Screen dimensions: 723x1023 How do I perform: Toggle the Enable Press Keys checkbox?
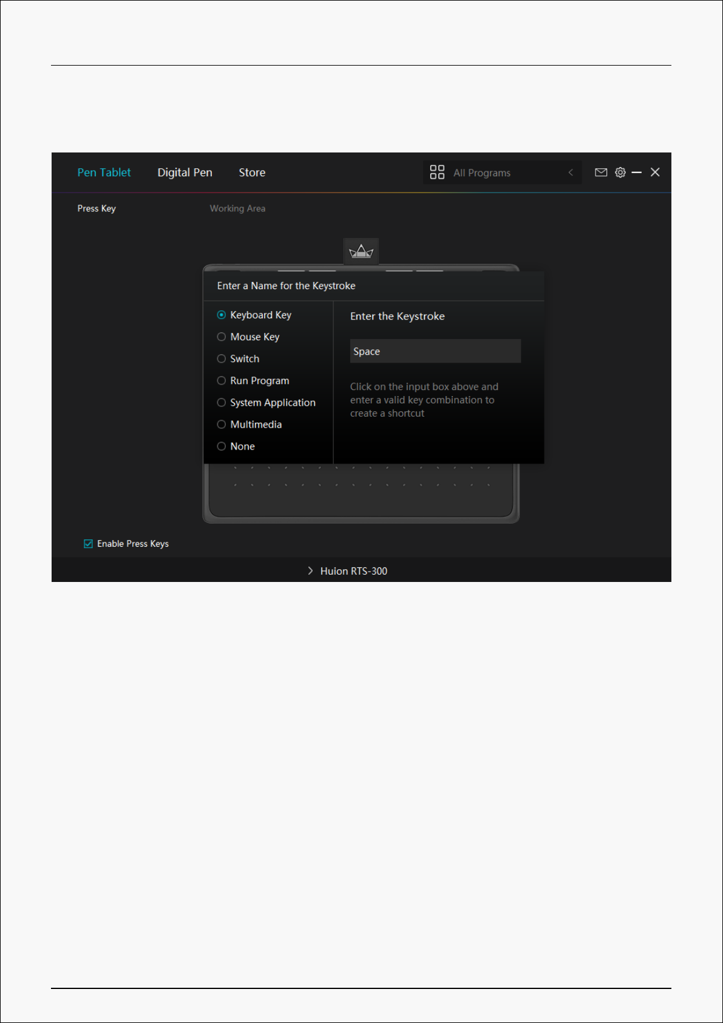[89, 544]
